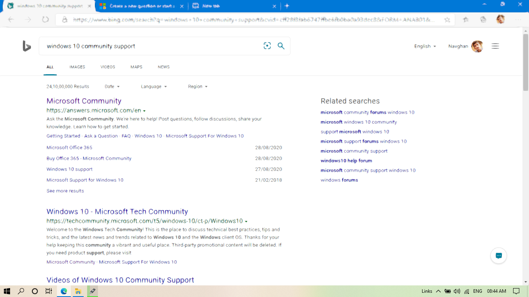529x297 pixels.
Task: Switch to New tab browser tab
Action: [234, 6]
